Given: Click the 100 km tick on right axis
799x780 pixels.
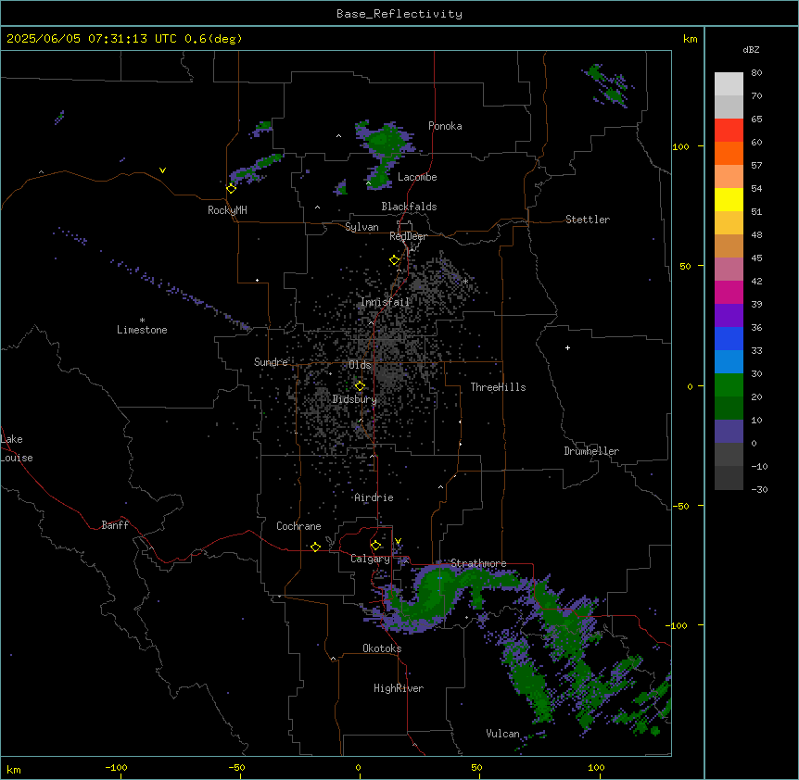Looking at the screenshot, I should [701, 146].
